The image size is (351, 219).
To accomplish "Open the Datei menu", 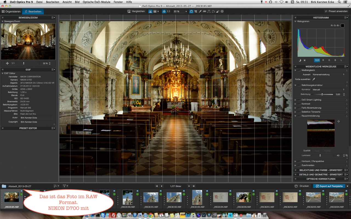I will [39, 2].
